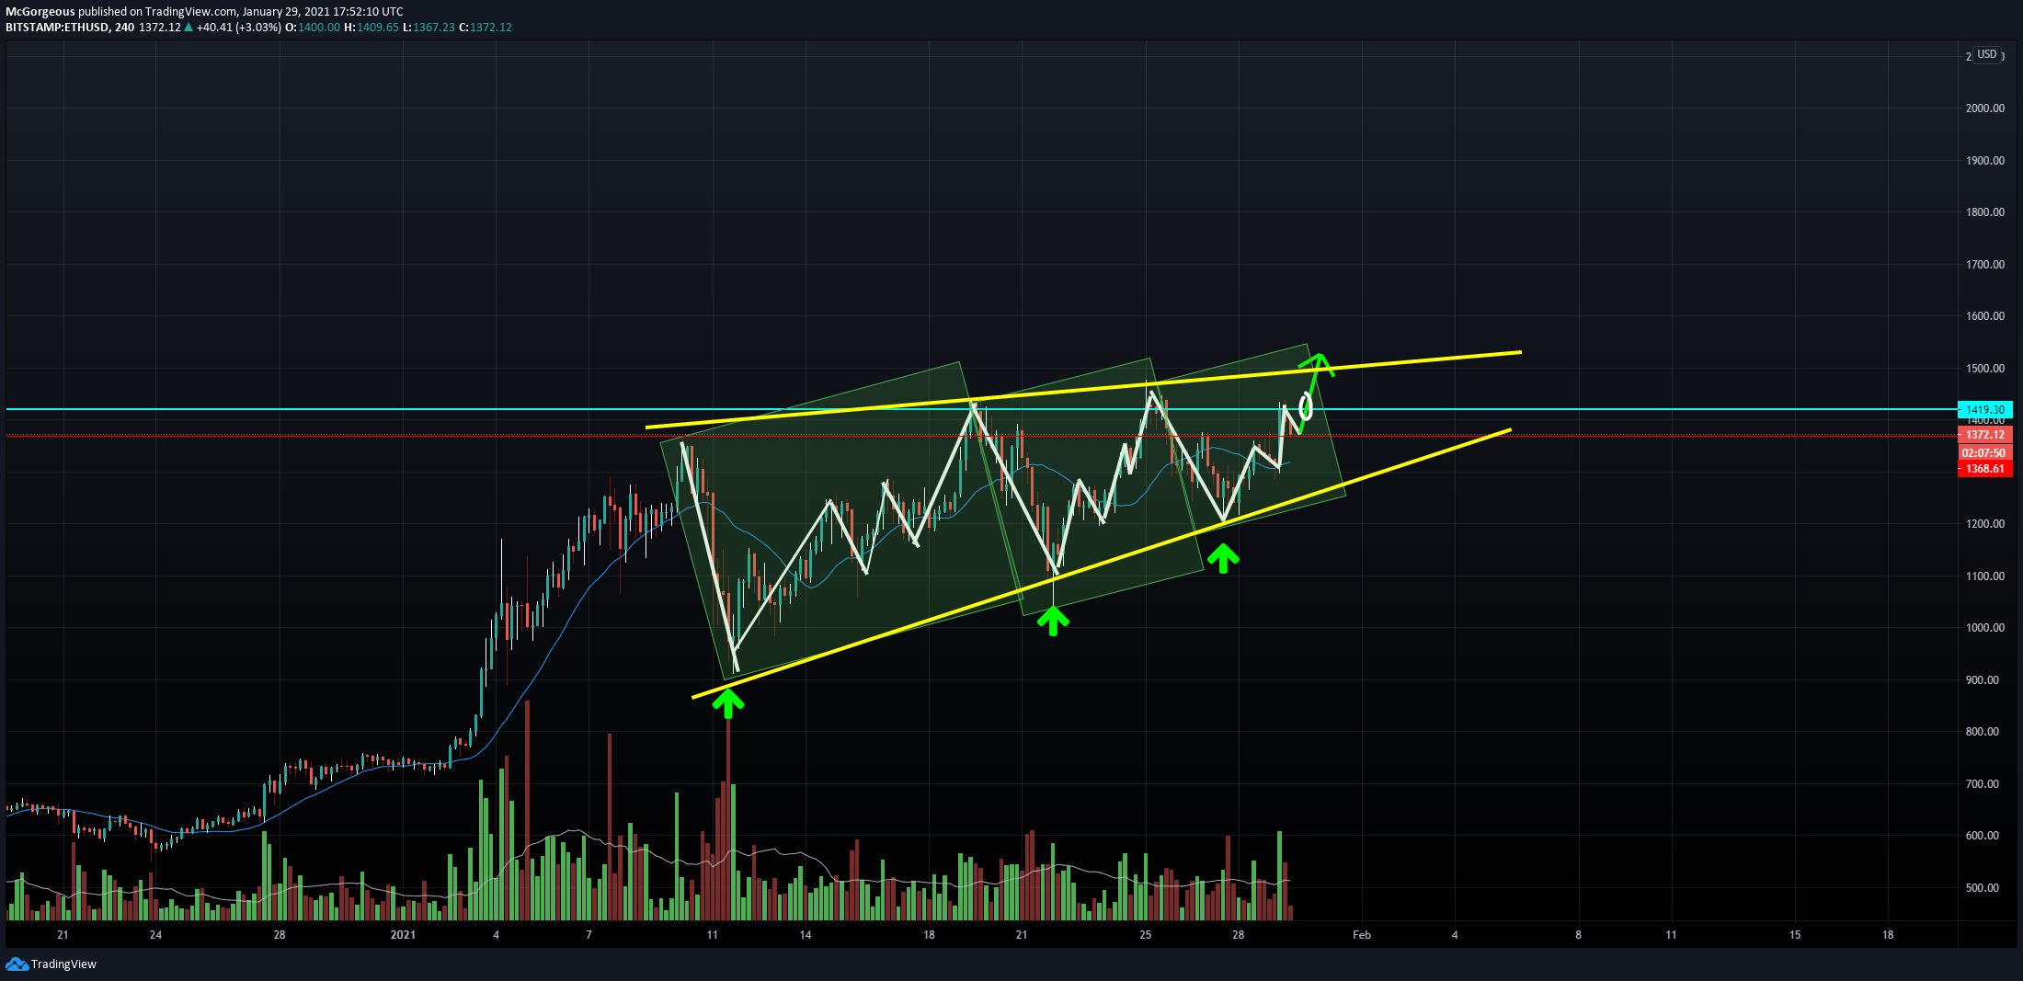Select the H:1409.65 high value
The height and width of the screenshot is (981, 2023).
point(371,28)
